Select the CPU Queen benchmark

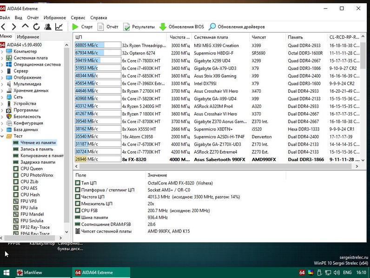pyautogui.click(x=32, y=169)
